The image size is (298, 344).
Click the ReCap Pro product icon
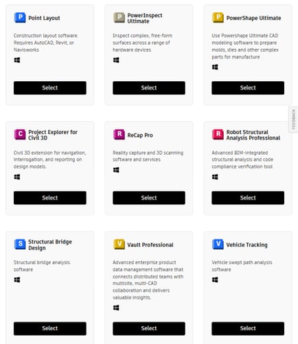[119, 134]
